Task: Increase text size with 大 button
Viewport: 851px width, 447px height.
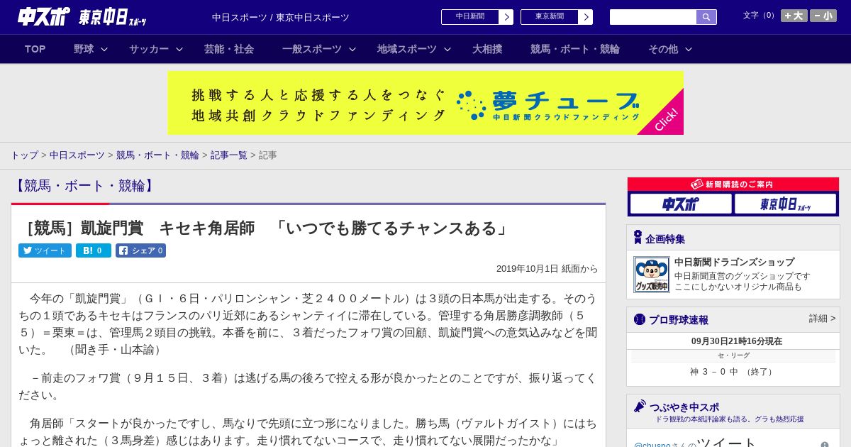Action: (794, 16)
